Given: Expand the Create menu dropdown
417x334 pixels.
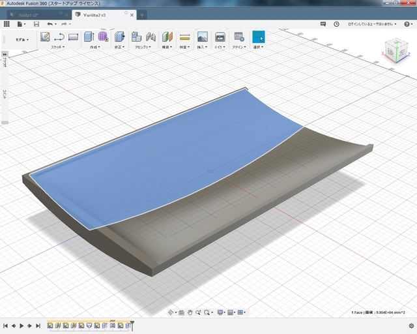Looking at the screenshot, I should point(95,47).
